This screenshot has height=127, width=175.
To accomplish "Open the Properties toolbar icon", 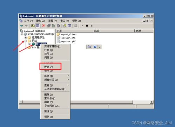I will point(49,25).
